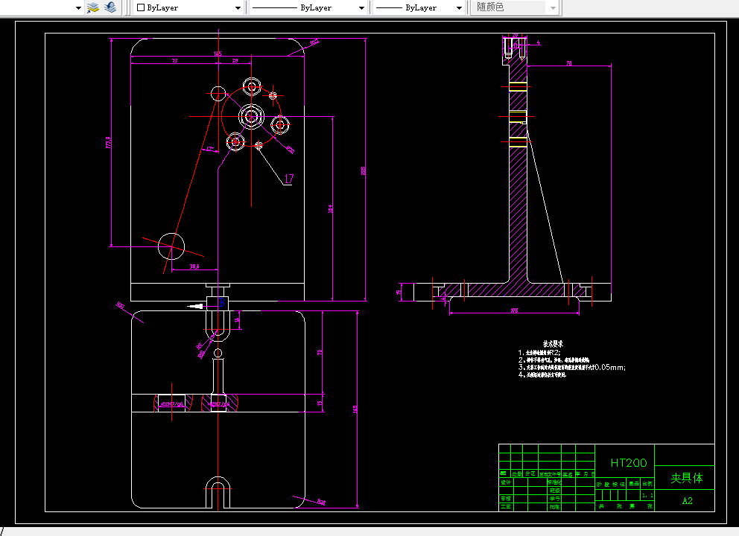Click the A2 sheet size label
Image resolution: width=739 pixels, height=536 pixels.
pyautogui.click(x=687, y=501)
